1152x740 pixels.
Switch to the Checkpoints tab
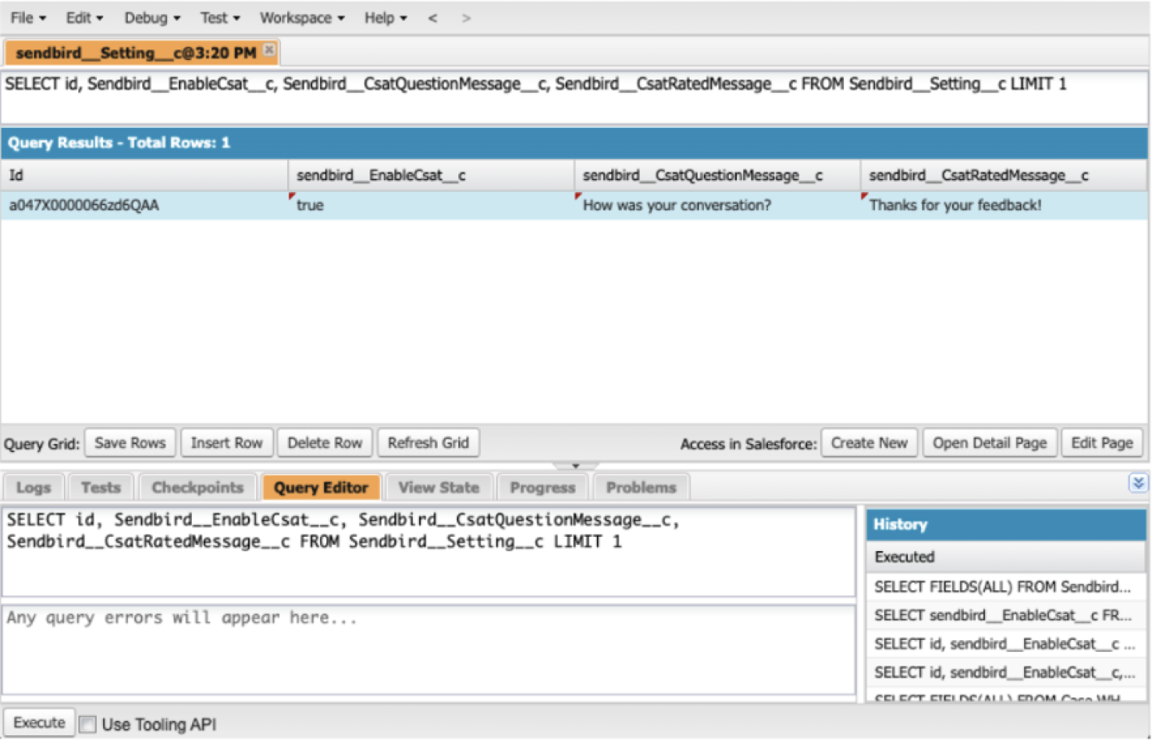(198, 487)
